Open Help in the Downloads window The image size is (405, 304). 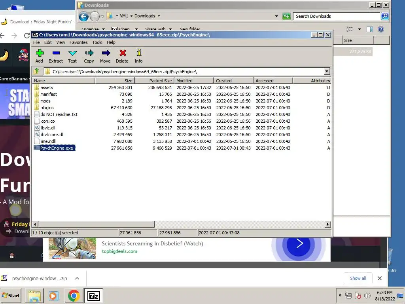tap(381, 29)
